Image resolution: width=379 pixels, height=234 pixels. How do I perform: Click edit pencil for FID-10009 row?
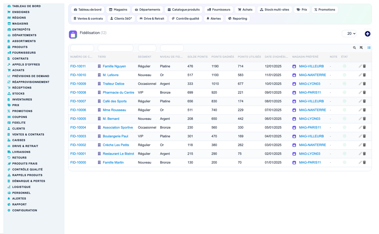pyautogui.click(x=360, y=84)
